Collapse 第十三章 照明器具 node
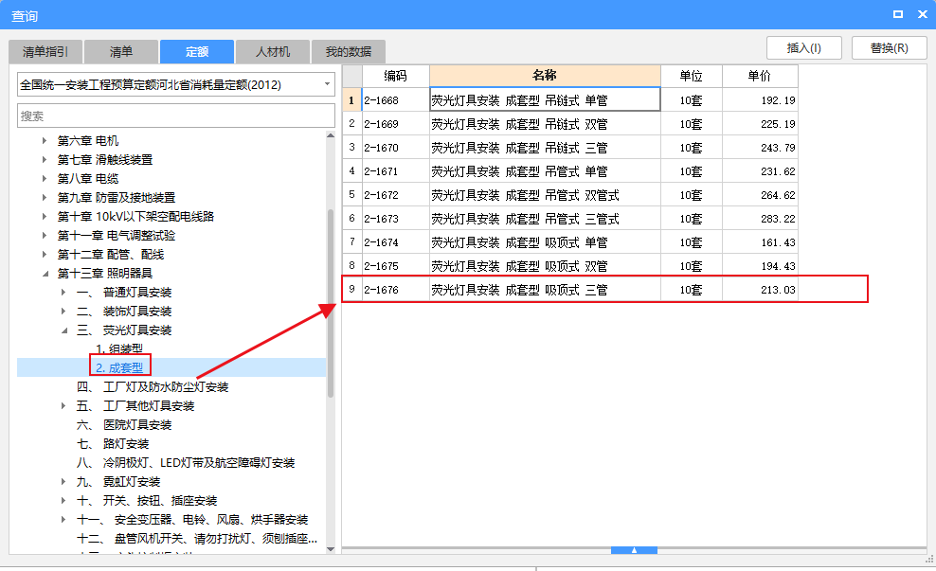 tap(45, 274)
